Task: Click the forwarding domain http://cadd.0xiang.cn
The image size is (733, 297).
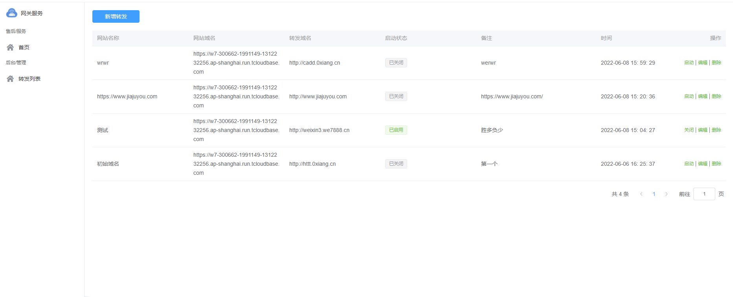Action: [314, 63]
